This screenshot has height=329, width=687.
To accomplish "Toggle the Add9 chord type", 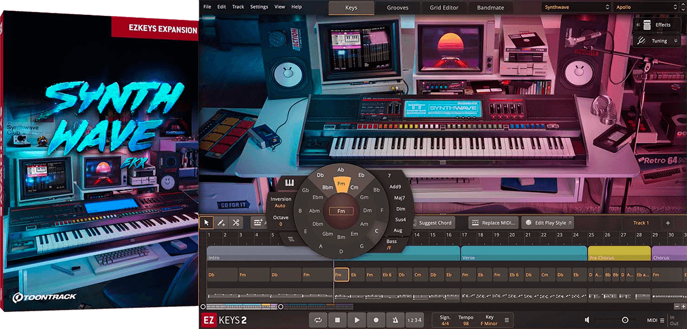I will coord(396,187).
